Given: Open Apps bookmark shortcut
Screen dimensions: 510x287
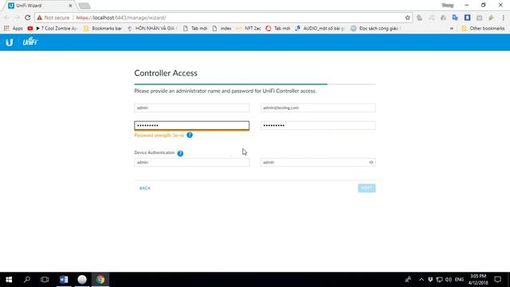Looking at the screenshot, I should 14,29.
